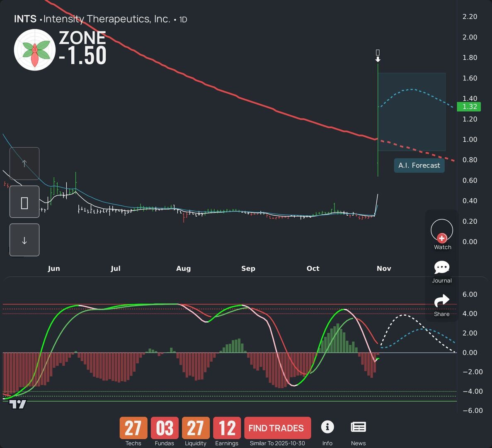Click the Oct label on time axis
This screenshot has width=492, height=448.
(313, 268)
